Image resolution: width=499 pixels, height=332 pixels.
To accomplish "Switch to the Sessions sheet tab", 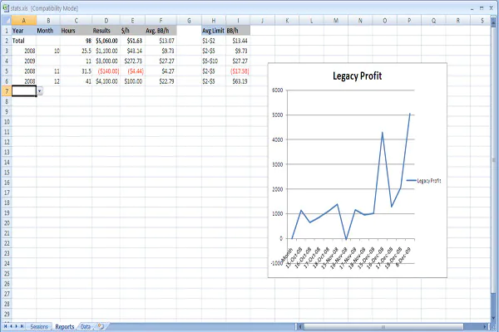I will (39, 326).
